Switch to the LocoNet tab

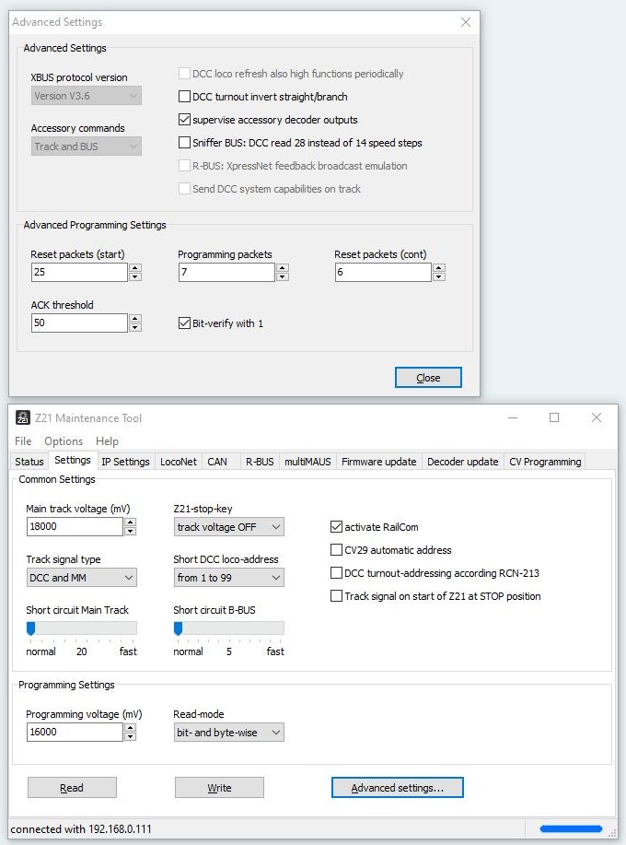[179, 462]
